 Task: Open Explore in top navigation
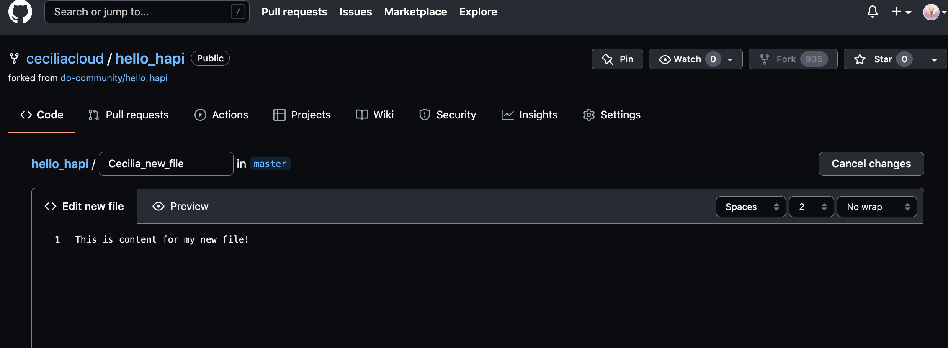[478, 12]
